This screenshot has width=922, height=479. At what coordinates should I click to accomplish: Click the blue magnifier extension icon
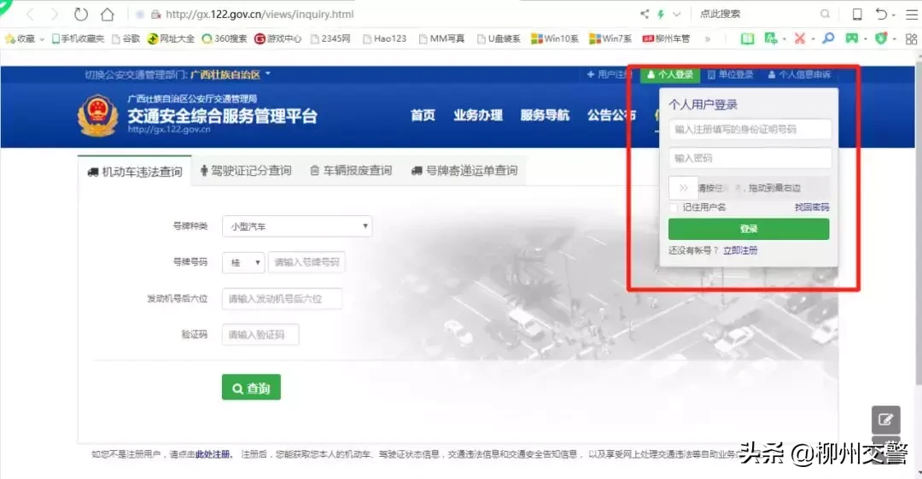tap(828, 38)
